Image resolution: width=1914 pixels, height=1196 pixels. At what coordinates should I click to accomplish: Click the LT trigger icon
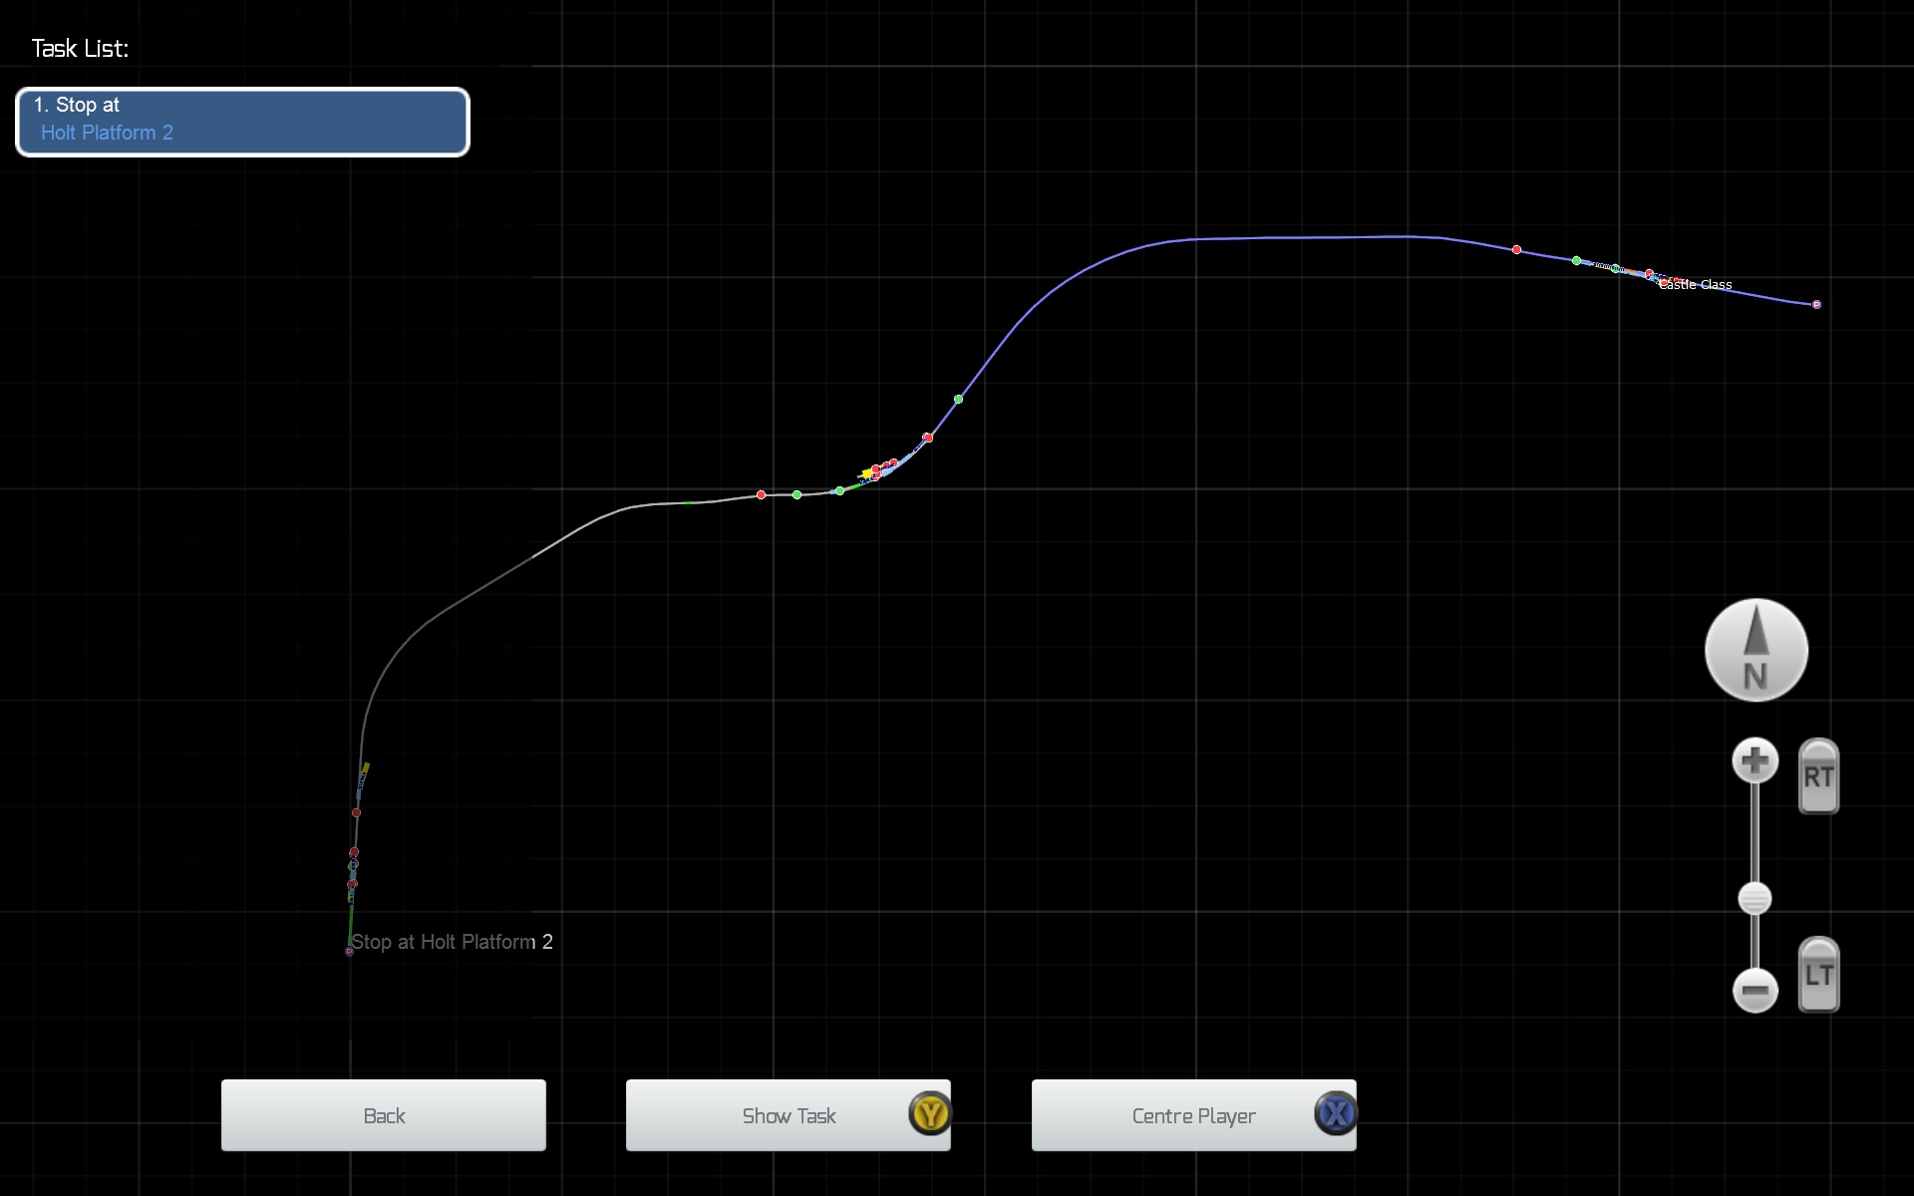click(x=1818, y=975)
